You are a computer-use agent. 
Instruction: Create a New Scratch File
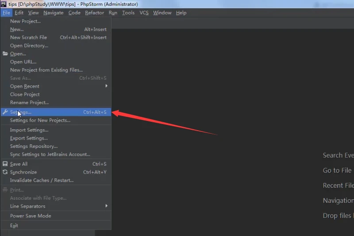(56, 38)
